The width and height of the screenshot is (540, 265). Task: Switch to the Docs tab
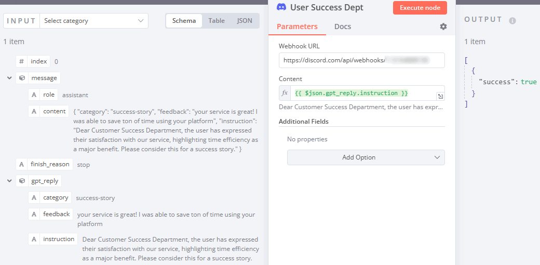(343, 27)
